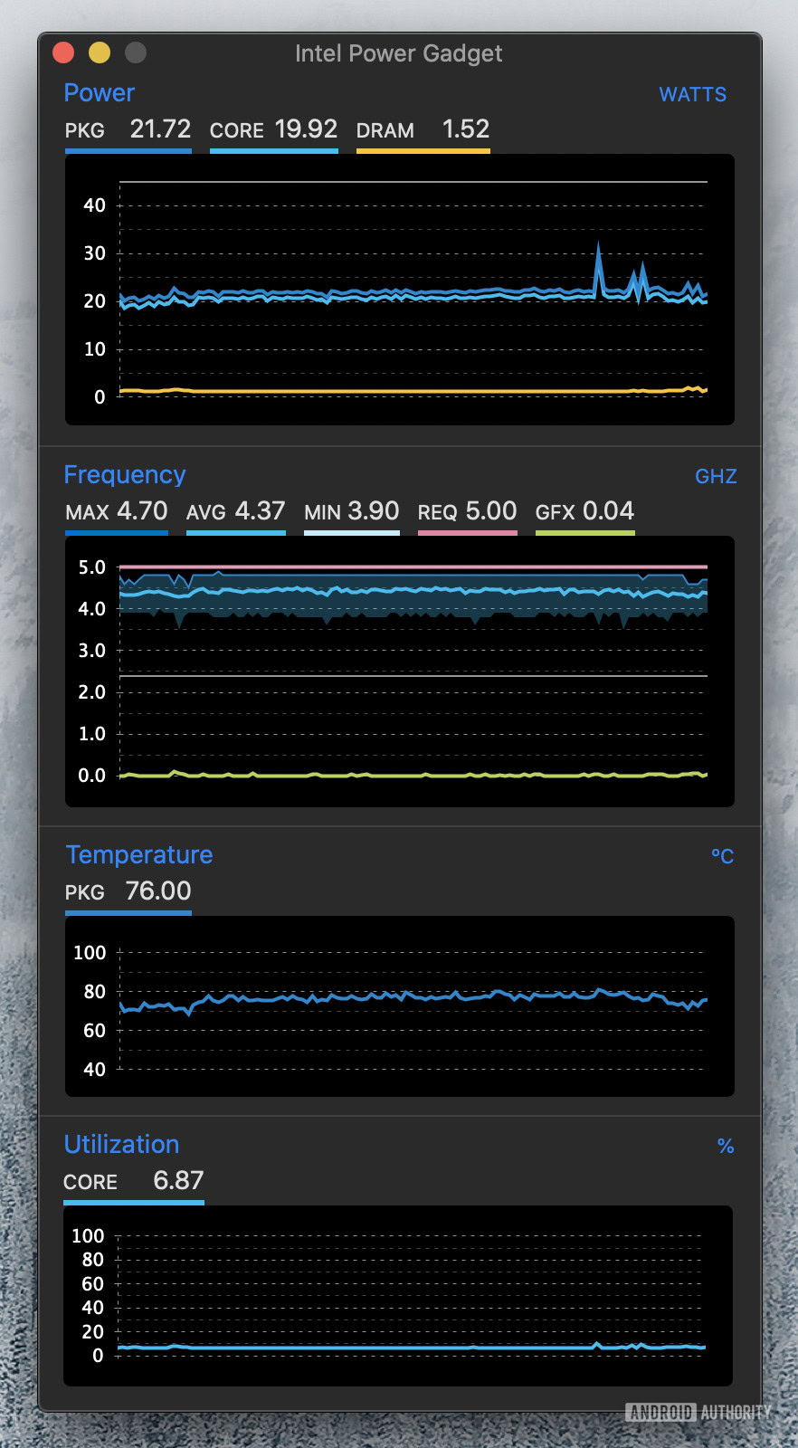The height and width of the screenshot is (1448, 798).
Task: Click the gray disabled zoom button
Action: [136, 52]
